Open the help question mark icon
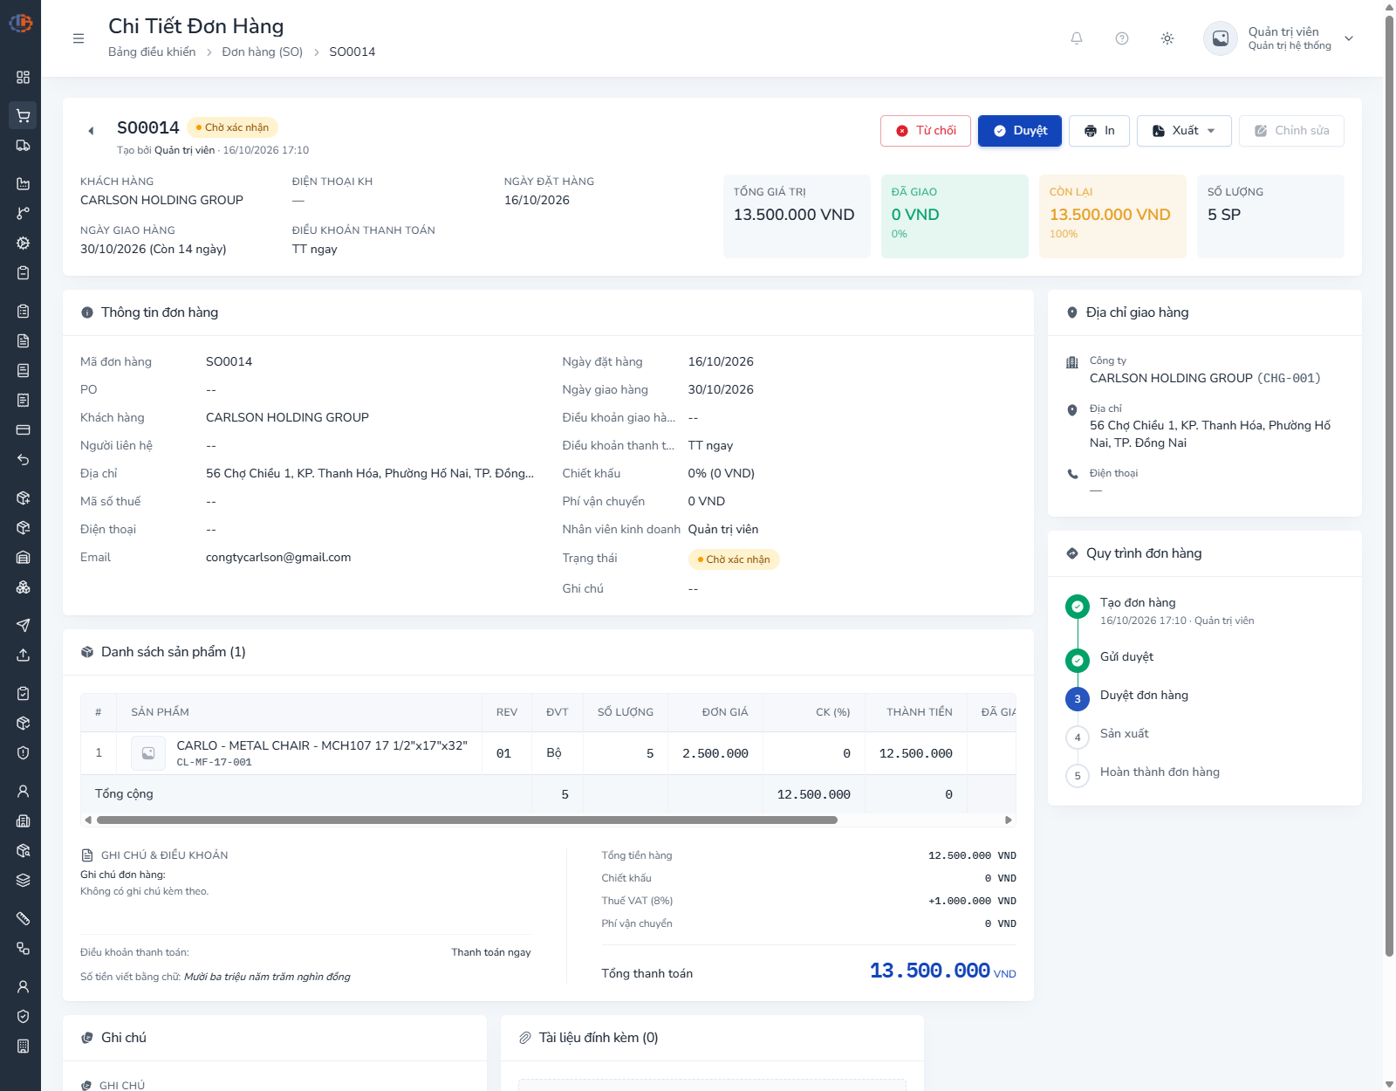This screenshot has height=1091, width=1396. pyautogui.click(x=1122, y=38)
